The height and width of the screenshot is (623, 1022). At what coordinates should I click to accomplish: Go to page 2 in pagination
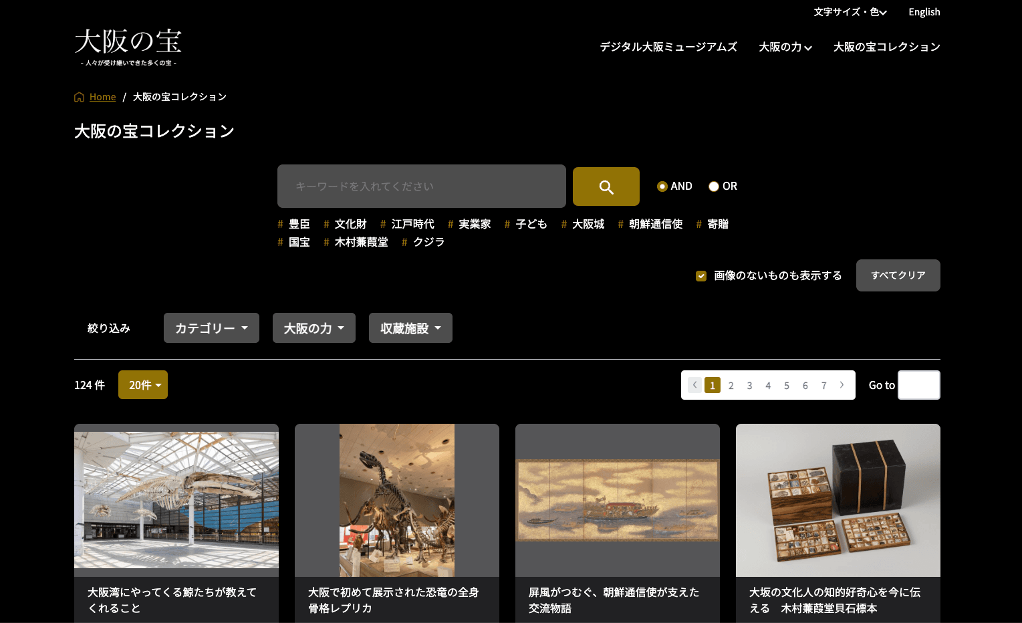click(x=731, y=385)
